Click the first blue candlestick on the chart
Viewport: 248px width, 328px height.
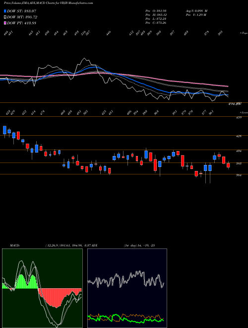tap(4, 130)
